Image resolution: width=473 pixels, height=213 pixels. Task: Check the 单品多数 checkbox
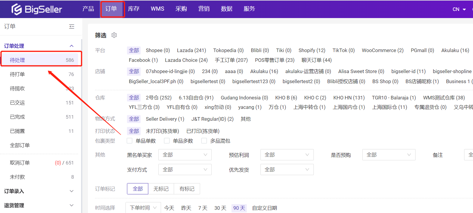[x=167, y=141]
